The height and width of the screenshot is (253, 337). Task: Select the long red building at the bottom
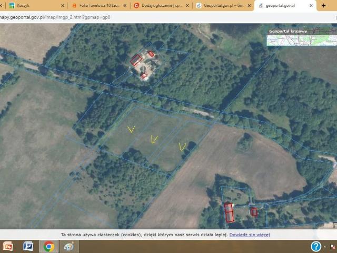(x=229, y=213)
